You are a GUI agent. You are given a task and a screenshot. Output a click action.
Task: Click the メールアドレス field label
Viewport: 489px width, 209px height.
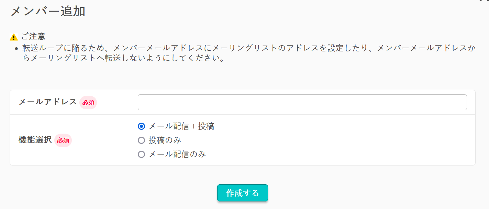(48, 102)
